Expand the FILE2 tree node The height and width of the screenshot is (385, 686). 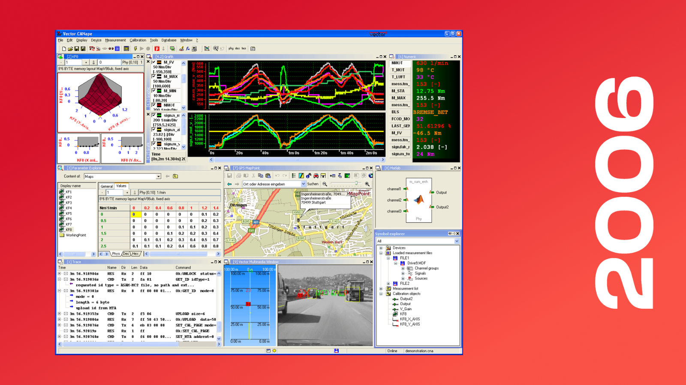(388, 284)
